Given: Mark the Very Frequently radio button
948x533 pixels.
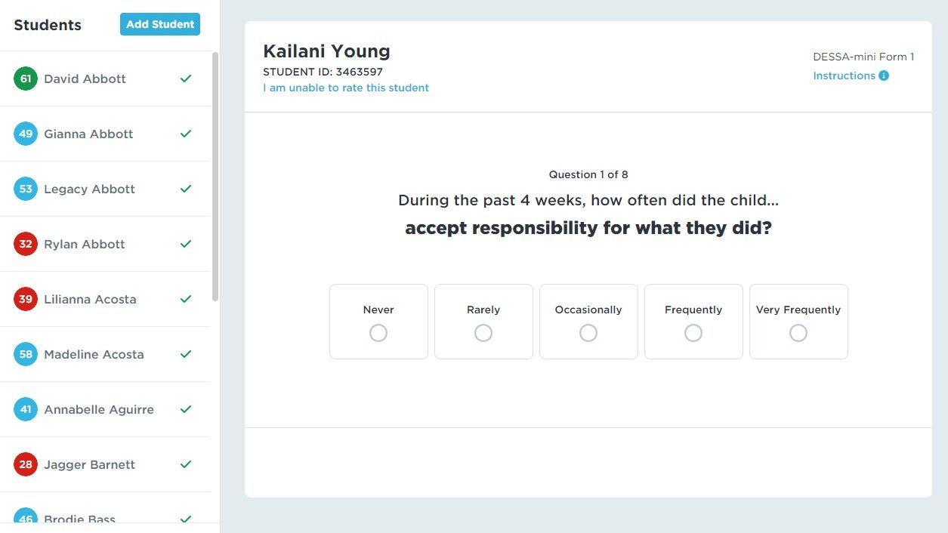Looking at the screenshot, I should (798, 333).
